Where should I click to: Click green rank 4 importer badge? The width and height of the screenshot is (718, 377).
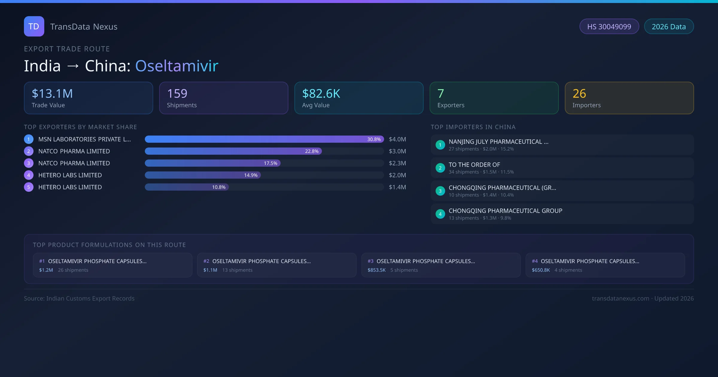(x=440, y=214)
